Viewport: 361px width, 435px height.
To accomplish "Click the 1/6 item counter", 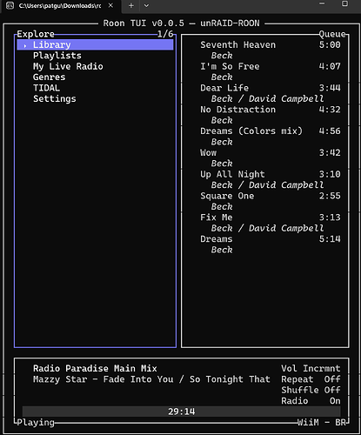I will click(x=165, y=34).
